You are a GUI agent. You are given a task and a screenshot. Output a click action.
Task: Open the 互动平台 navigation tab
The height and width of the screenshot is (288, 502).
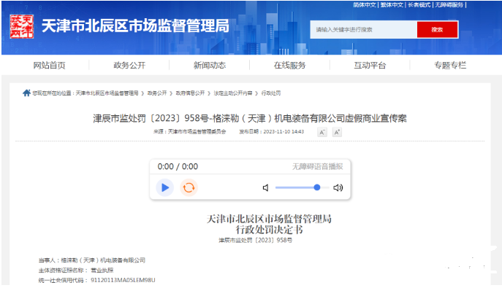(370, 65)
